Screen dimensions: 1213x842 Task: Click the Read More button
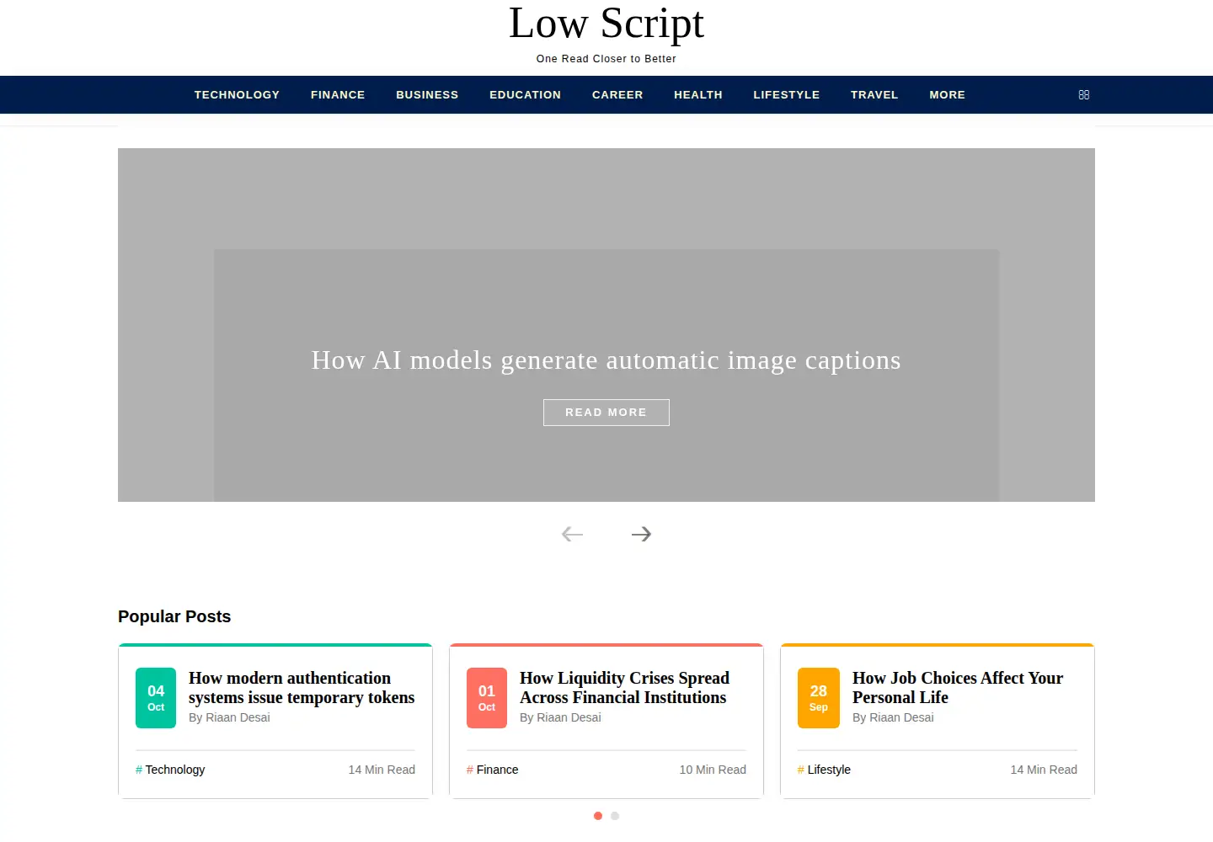click(x=606, y=413)
